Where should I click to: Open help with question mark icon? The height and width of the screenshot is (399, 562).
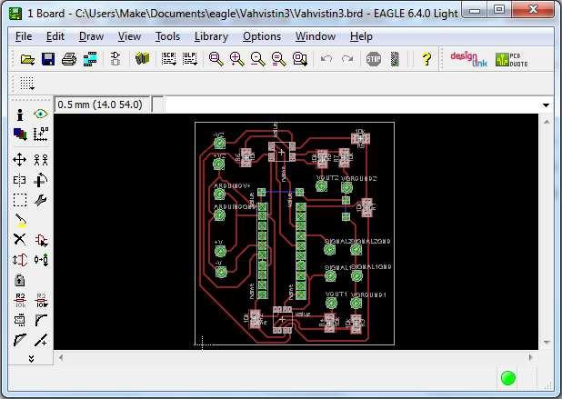pos(427,59)
